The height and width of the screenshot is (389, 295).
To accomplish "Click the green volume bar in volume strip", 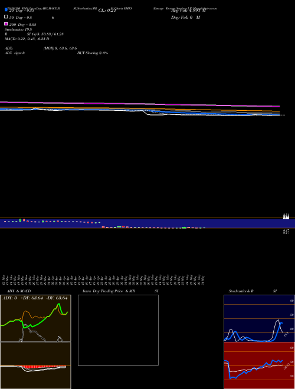I will [x=184, y=228].
